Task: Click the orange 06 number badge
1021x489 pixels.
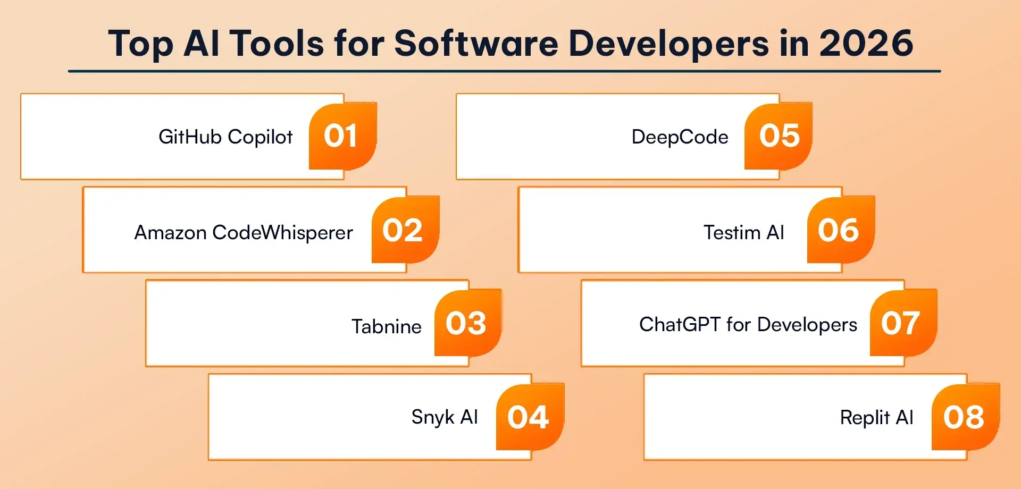Action: (840, 230)
